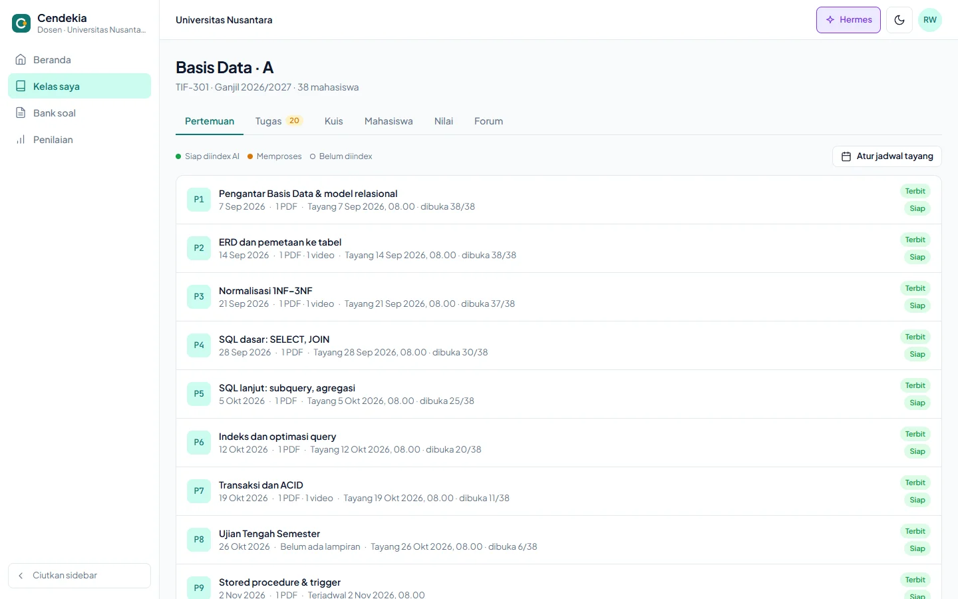
Task: Click the P9 session badge
Action: pyautogui.click(x=199, y=588)
